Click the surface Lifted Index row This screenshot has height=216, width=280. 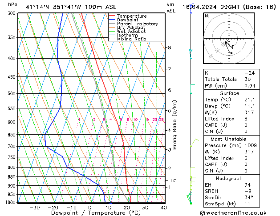[x=231, y=119]
